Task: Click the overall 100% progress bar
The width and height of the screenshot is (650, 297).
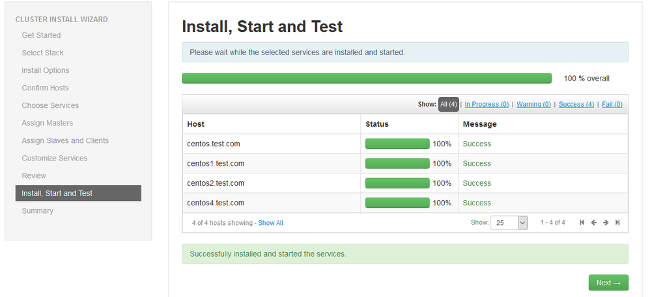Action: (367, 79)
